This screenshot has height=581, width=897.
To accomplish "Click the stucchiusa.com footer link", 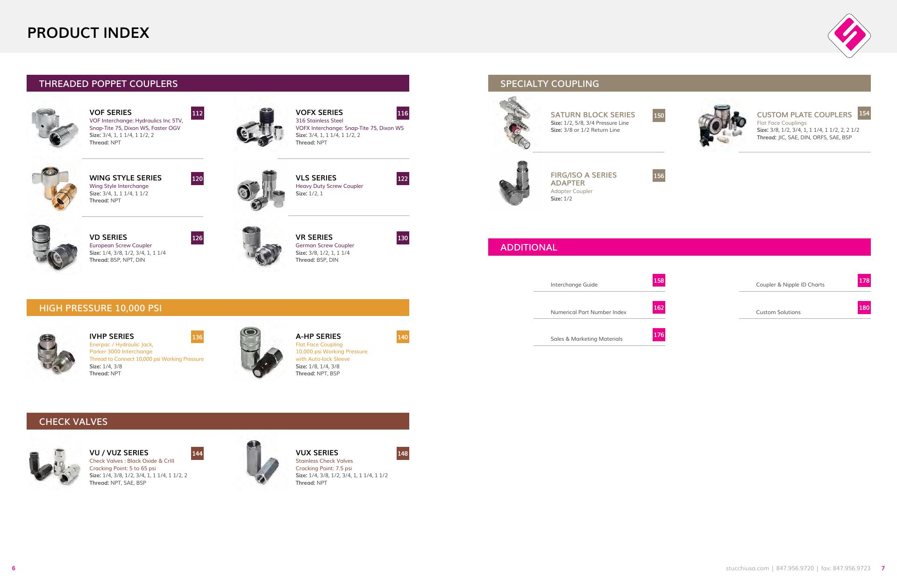I will tap(747, 568).
